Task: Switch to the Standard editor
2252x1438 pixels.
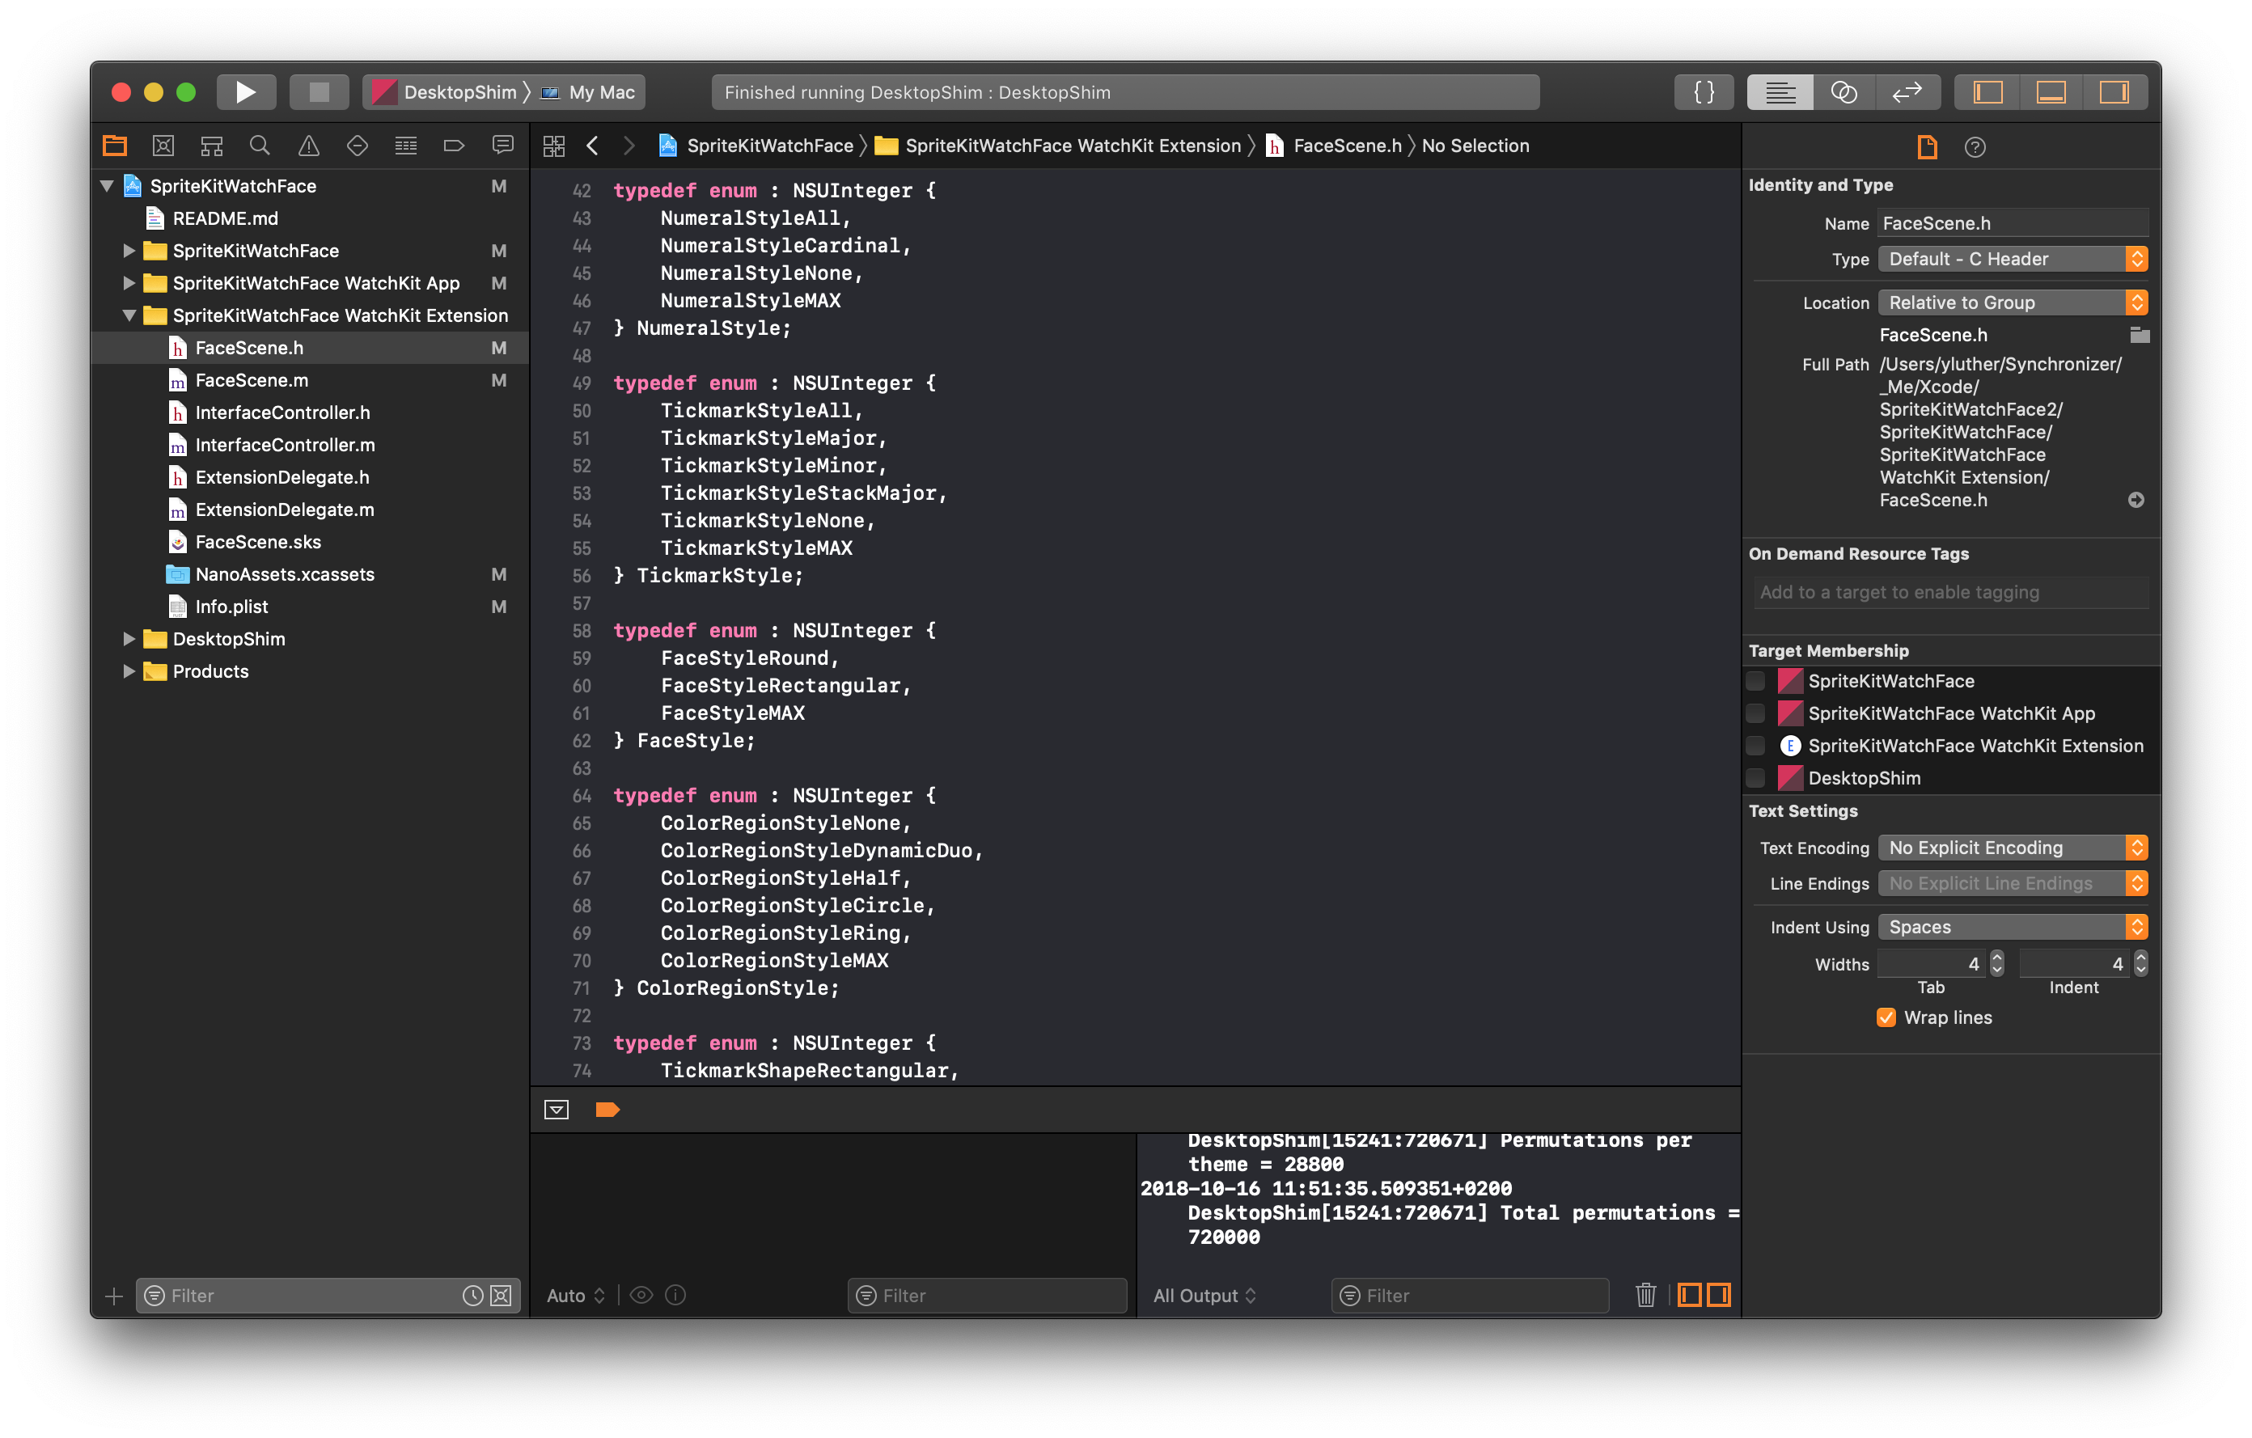Action: [x=1780, y=91]
